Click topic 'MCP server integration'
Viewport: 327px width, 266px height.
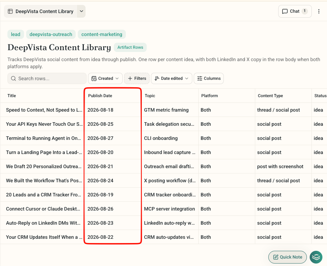[169, 209]
